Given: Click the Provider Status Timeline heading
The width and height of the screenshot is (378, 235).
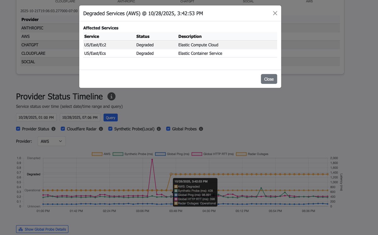Looking at the screenshot, I should (59, 97).
